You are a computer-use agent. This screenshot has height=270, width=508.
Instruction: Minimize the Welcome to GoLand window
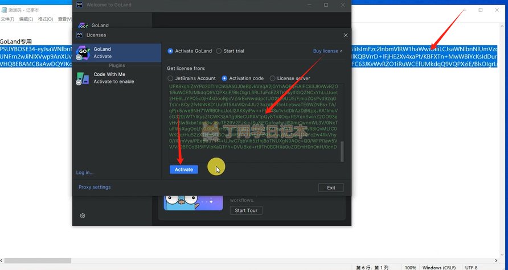309,5
